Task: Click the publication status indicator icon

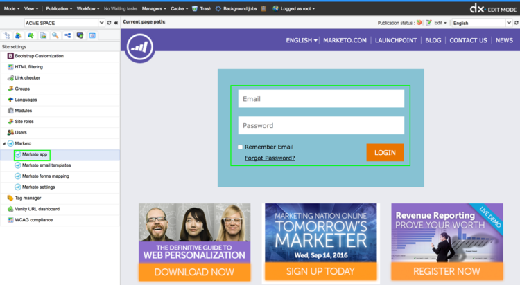Action: point(419,23)
